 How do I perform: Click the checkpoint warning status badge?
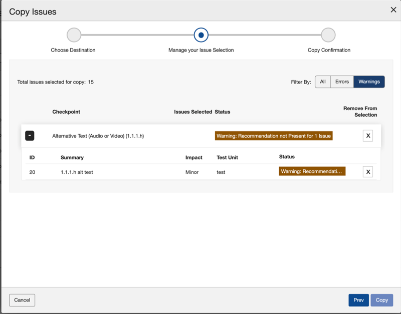274,136
